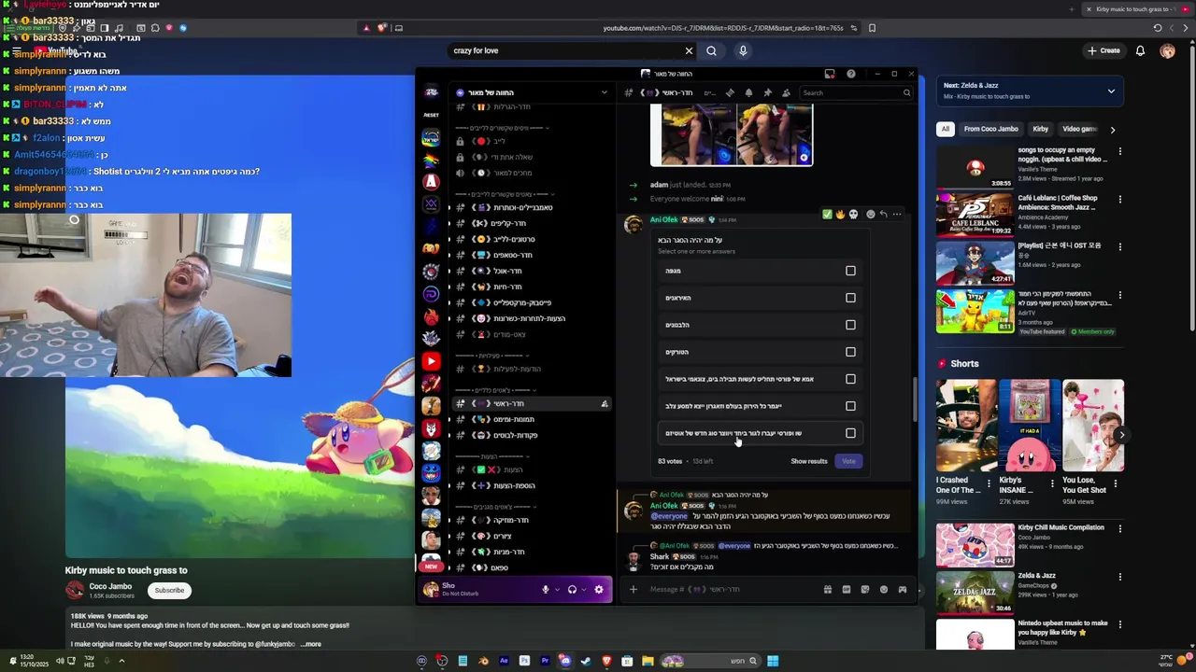This screenshot has height=672, width=1196.
Task: Open red A server icon in Discord
Action: coord(431,182)
